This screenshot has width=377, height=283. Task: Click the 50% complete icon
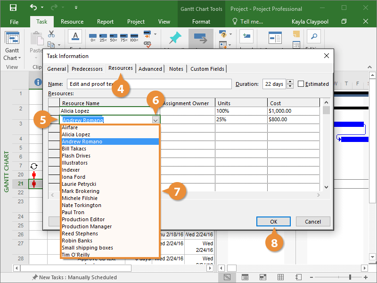pos(114,37)
